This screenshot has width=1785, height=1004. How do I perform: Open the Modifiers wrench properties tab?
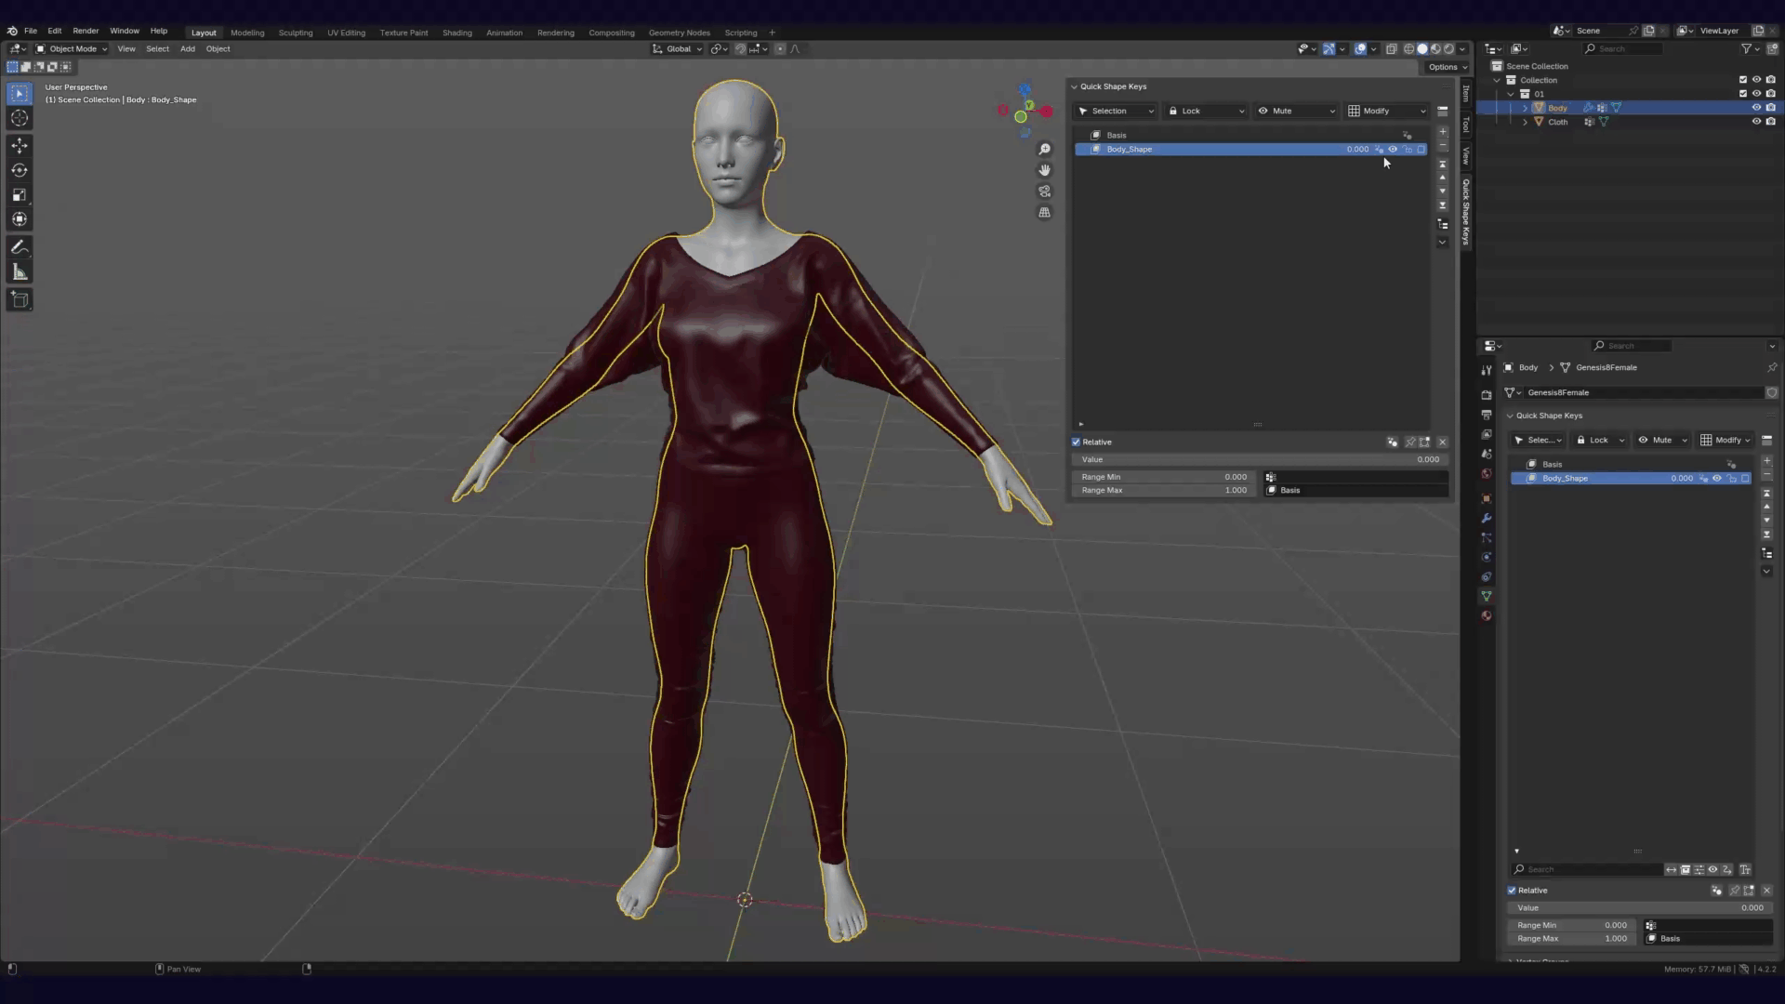coord(1487,519)
